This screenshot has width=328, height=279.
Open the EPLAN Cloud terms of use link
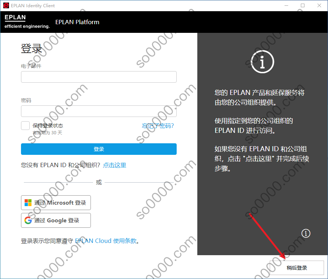pos(106,241)
